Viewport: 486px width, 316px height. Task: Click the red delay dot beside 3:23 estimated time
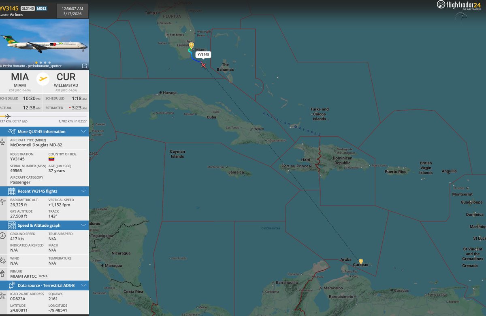click(x=70, y=108)
